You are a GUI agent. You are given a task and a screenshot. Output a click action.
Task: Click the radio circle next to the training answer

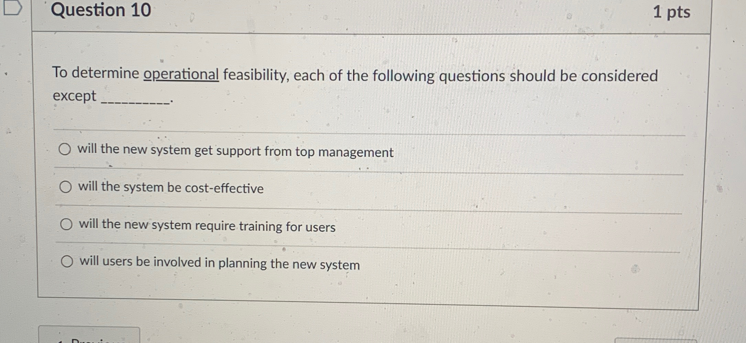tap(66, 225)
